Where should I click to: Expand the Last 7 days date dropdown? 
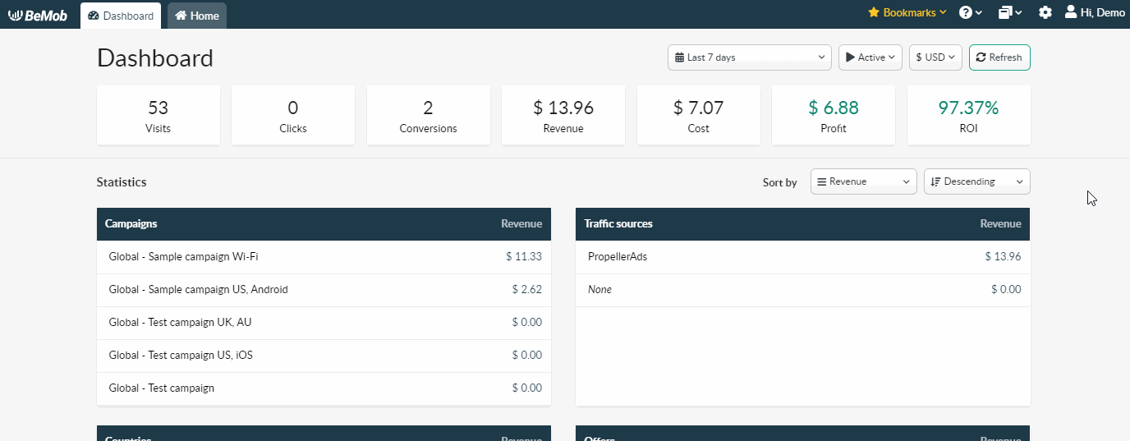tap(750, 57)
